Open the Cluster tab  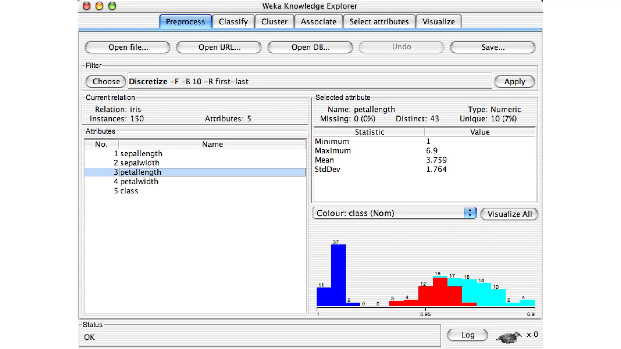(274, 22)
